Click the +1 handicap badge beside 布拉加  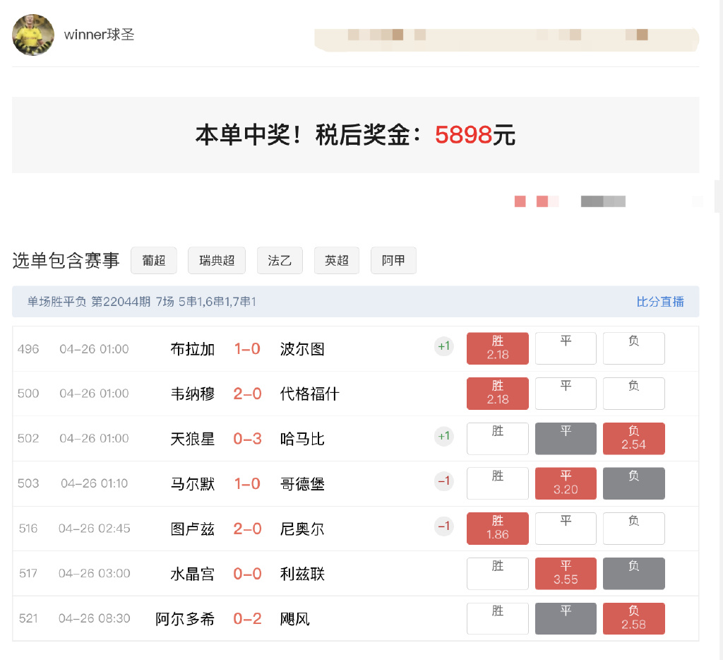443,346
